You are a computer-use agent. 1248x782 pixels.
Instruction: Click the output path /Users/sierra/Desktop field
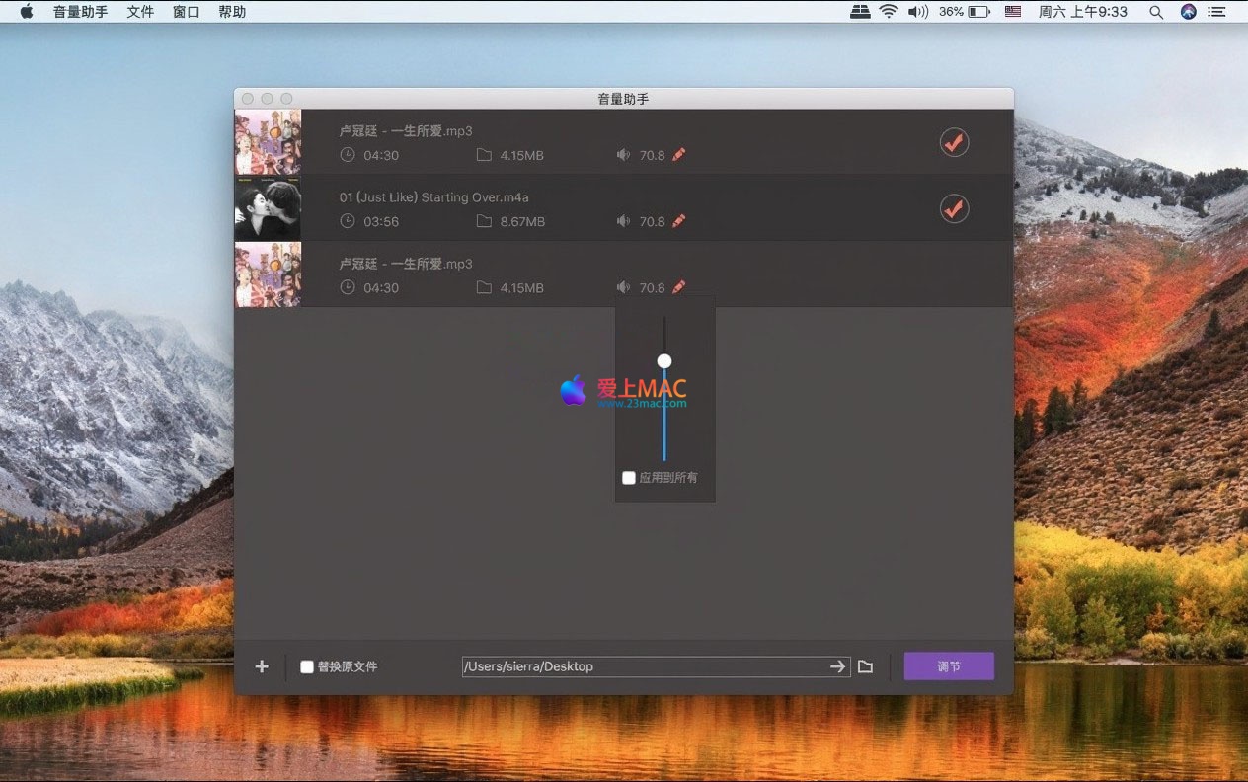coord(642,666)
